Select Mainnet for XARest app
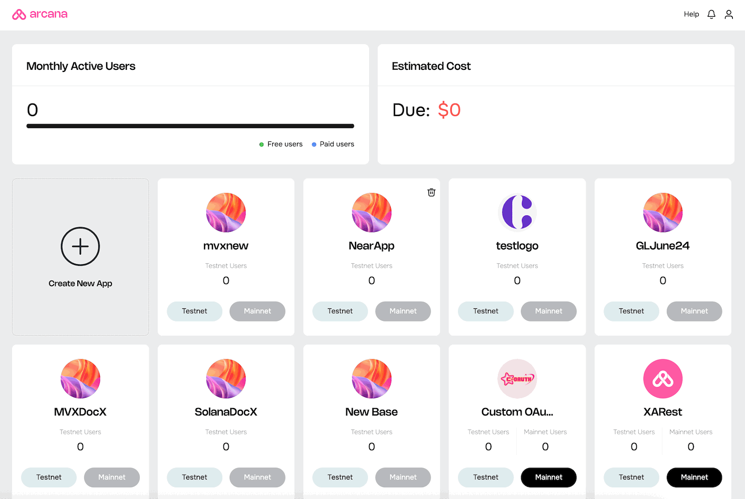The height and width of the screenshot is (499, 745). [695, 477]
